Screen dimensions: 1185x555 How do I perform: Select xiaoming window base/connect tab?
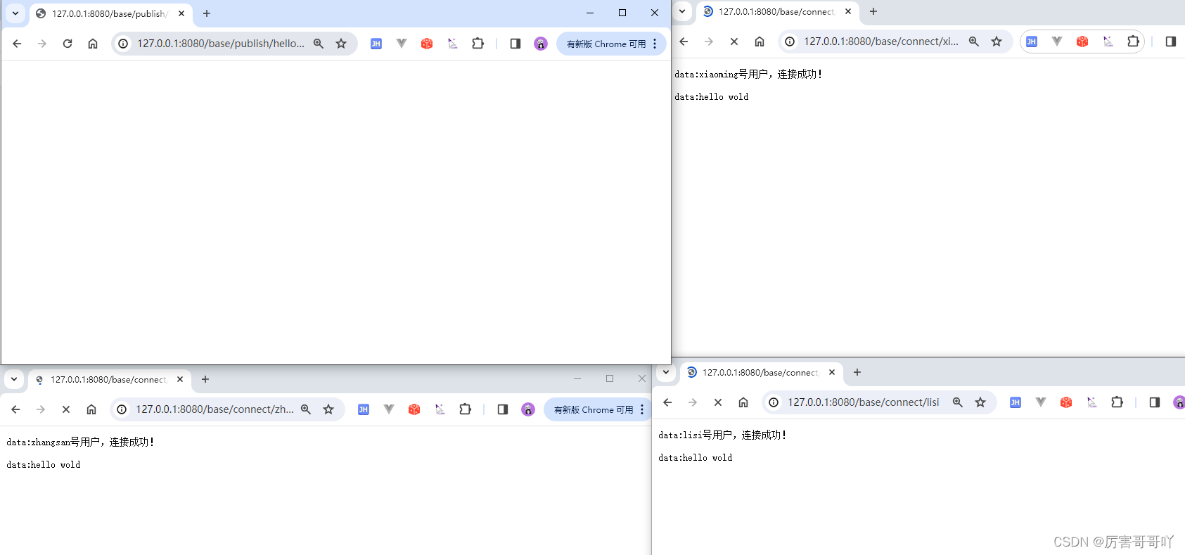(777, 11)
